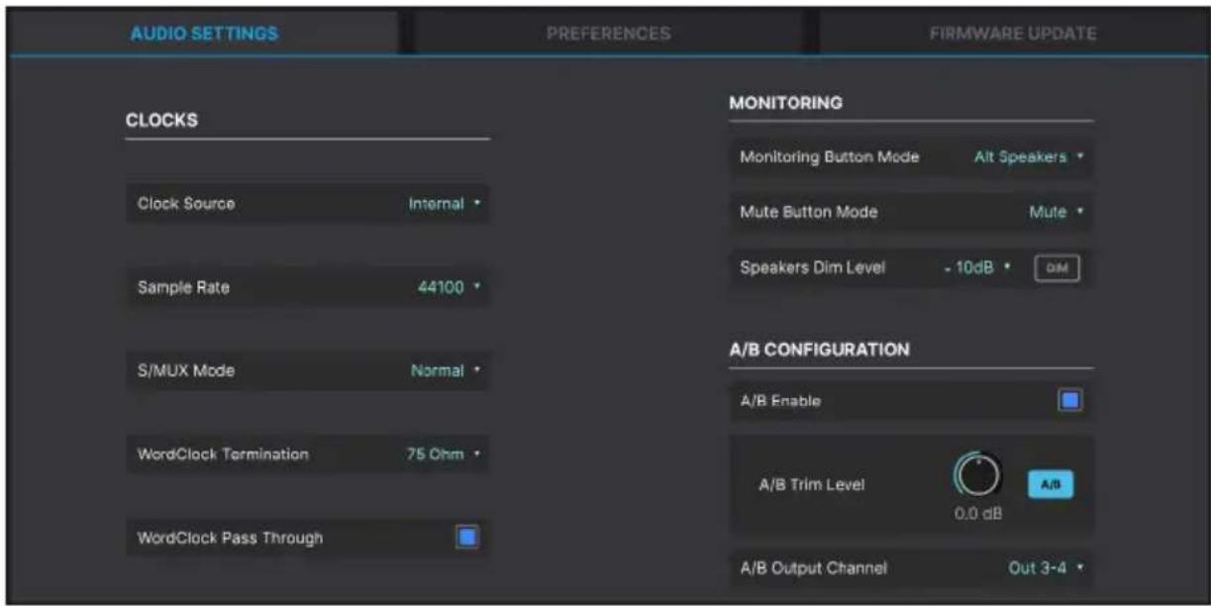Click the Clock Source label
Image resolution: width=1211 pixels, height=606 pixels.
186,204
